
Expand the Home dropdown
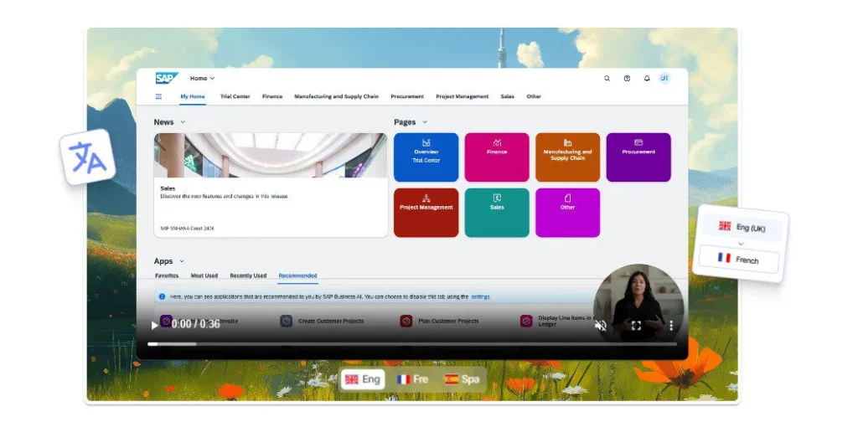click(x=202, y=78)
